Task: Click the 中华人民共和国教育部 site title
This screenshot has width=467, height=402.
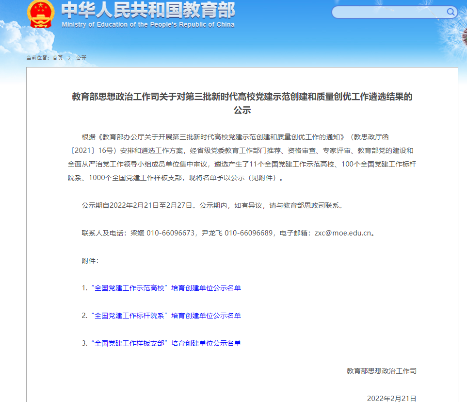Action: click(x=148, y=10)
